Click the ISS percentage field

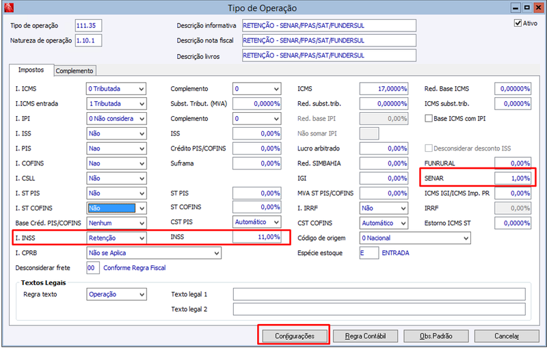257,133
